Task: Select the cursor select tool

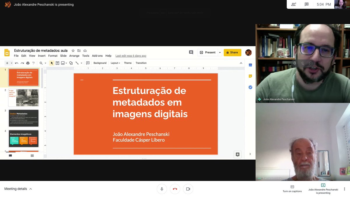Action: point(52,63)
